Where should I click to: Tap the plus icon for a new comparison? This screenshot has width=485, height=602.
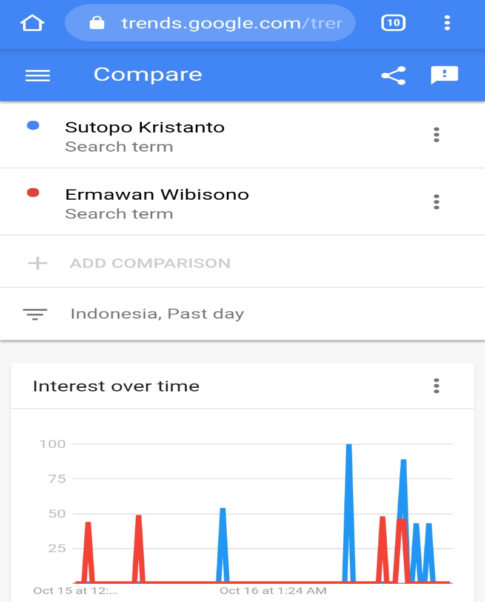pos(38,263)
